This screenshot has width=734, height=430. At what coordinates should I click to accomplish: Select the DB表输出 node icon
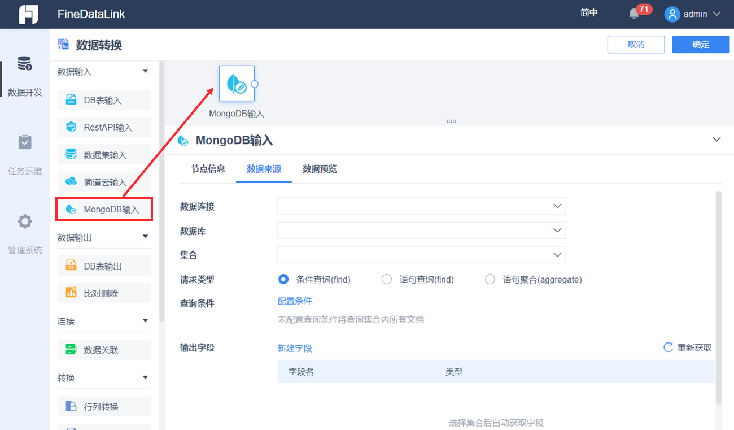71,266
